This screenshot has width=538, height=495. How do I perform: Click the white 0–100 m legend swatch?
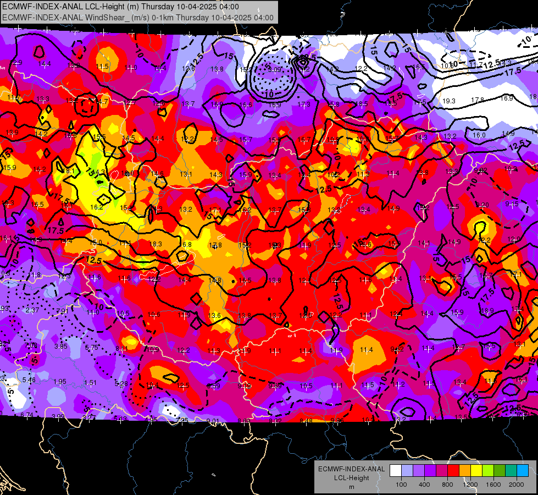click(396, 471)
